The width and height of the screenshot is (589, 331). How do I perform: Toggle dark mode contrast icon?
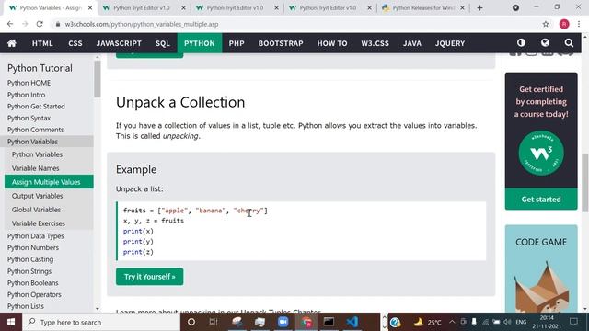(521, 43)
